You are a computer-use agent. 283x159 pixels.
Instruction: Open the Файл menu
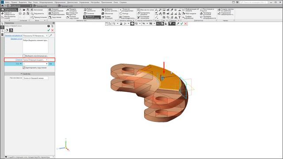tap(7, 2)
